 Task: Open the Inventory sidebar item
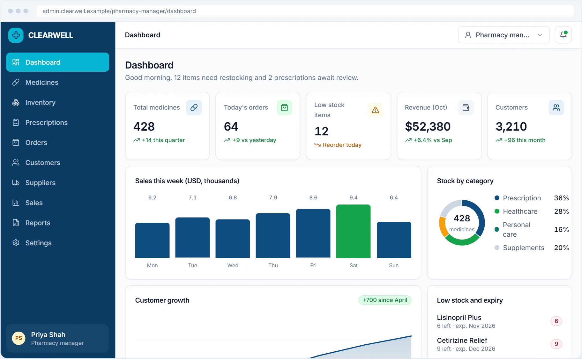tap(57, 102)
